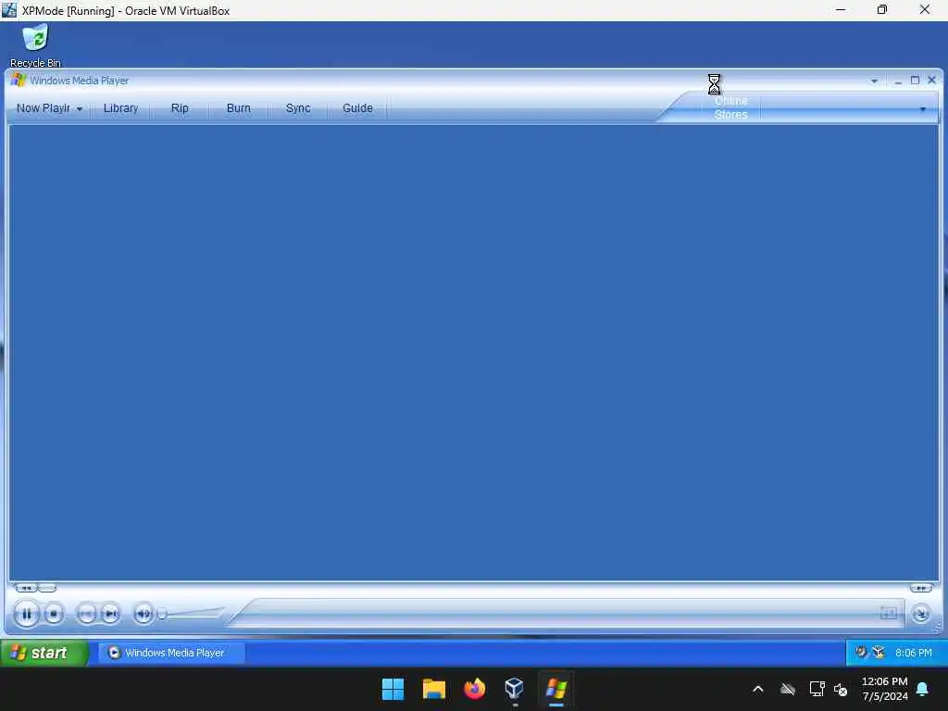Image resolution: width=948 pixels, height=711 pixels.
Task: Click Windows Media Player taskbar button
Action: coord(171,653)
